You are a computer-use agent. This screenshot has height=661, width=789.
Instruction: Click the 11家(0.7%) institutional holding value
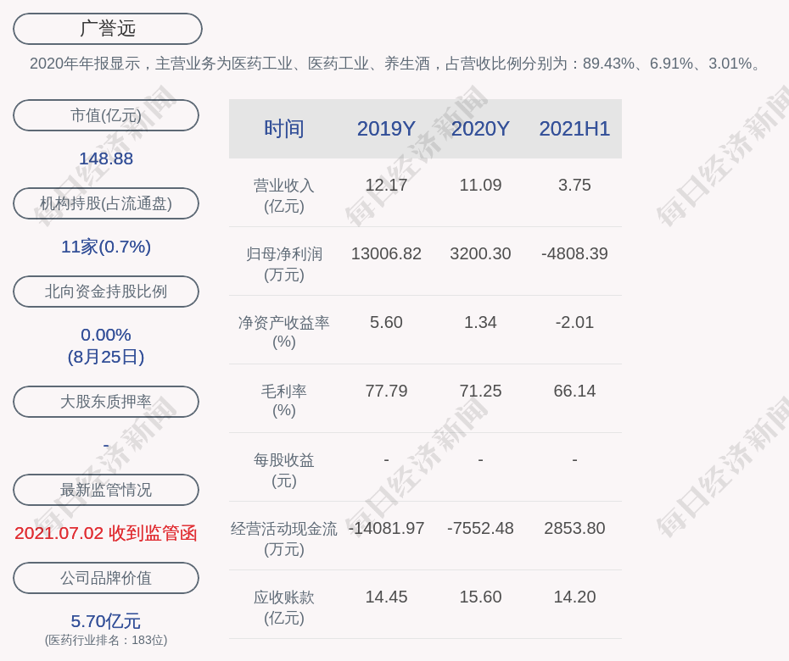tap(106, 247)
